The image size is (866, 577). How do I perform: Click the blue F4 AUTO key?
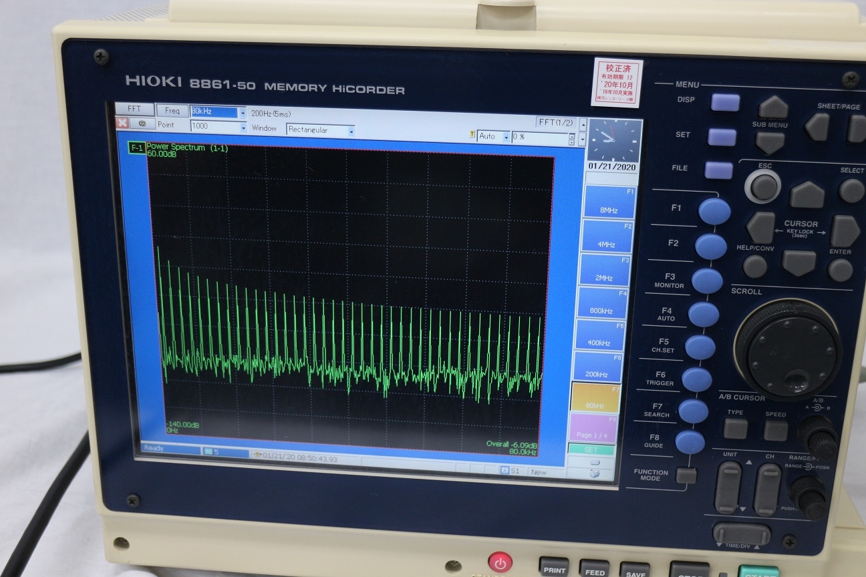click(704, 314)
